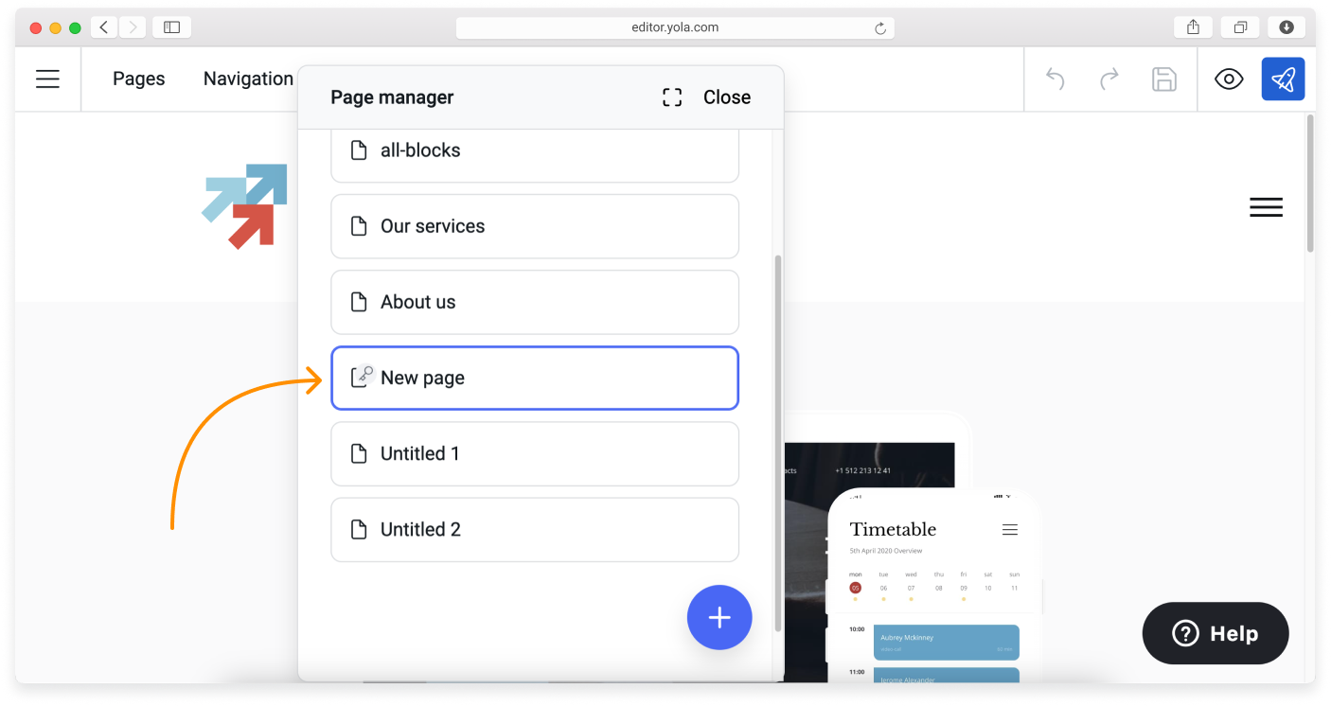
Task: Toggle preview with the eye icon
Action: coord(1229,79)
